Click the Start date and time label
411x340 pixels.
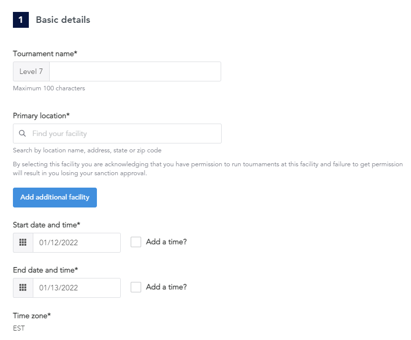pos(47,225)
